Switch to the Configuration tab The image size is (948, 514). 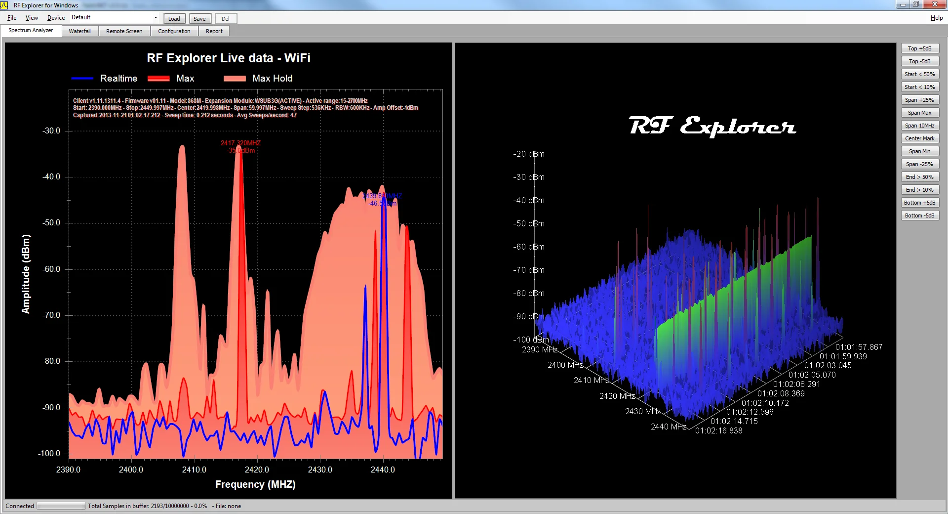(174, 31)
